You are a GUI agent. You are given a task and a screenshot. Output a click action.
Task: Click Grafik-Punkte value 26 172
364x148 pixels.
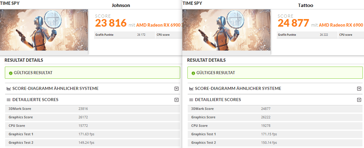pyautogui.click(x=141, y=35)
